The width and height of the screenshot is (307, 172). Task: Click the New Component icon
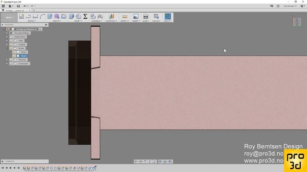point(93,16)
